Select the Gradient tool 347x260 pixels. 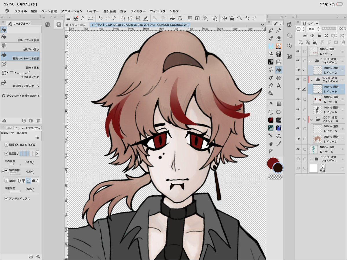coord(279,104)
